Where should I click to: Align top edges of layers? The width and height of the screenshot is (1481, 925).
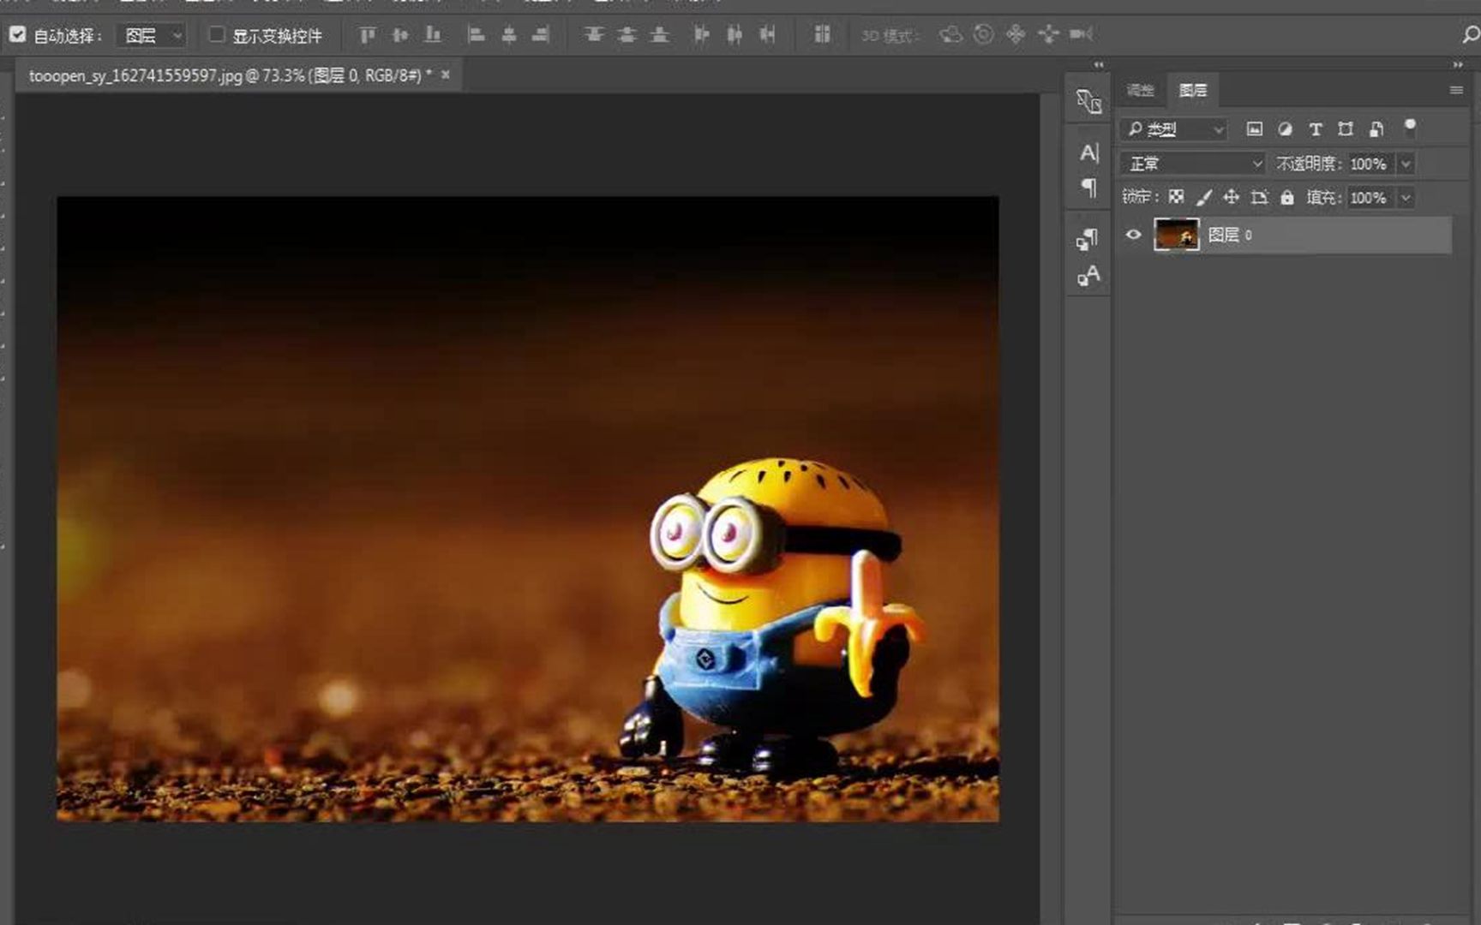(368, 34)
